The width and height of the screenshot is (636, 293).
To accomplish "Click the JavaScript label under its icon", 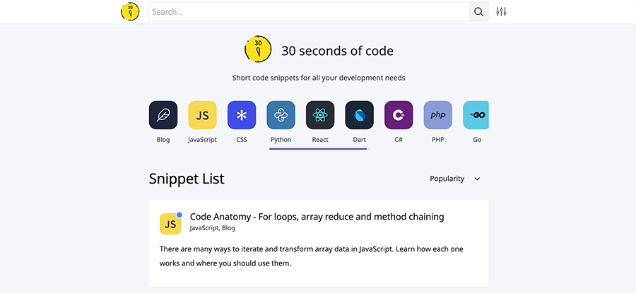I will click(202, 139).
